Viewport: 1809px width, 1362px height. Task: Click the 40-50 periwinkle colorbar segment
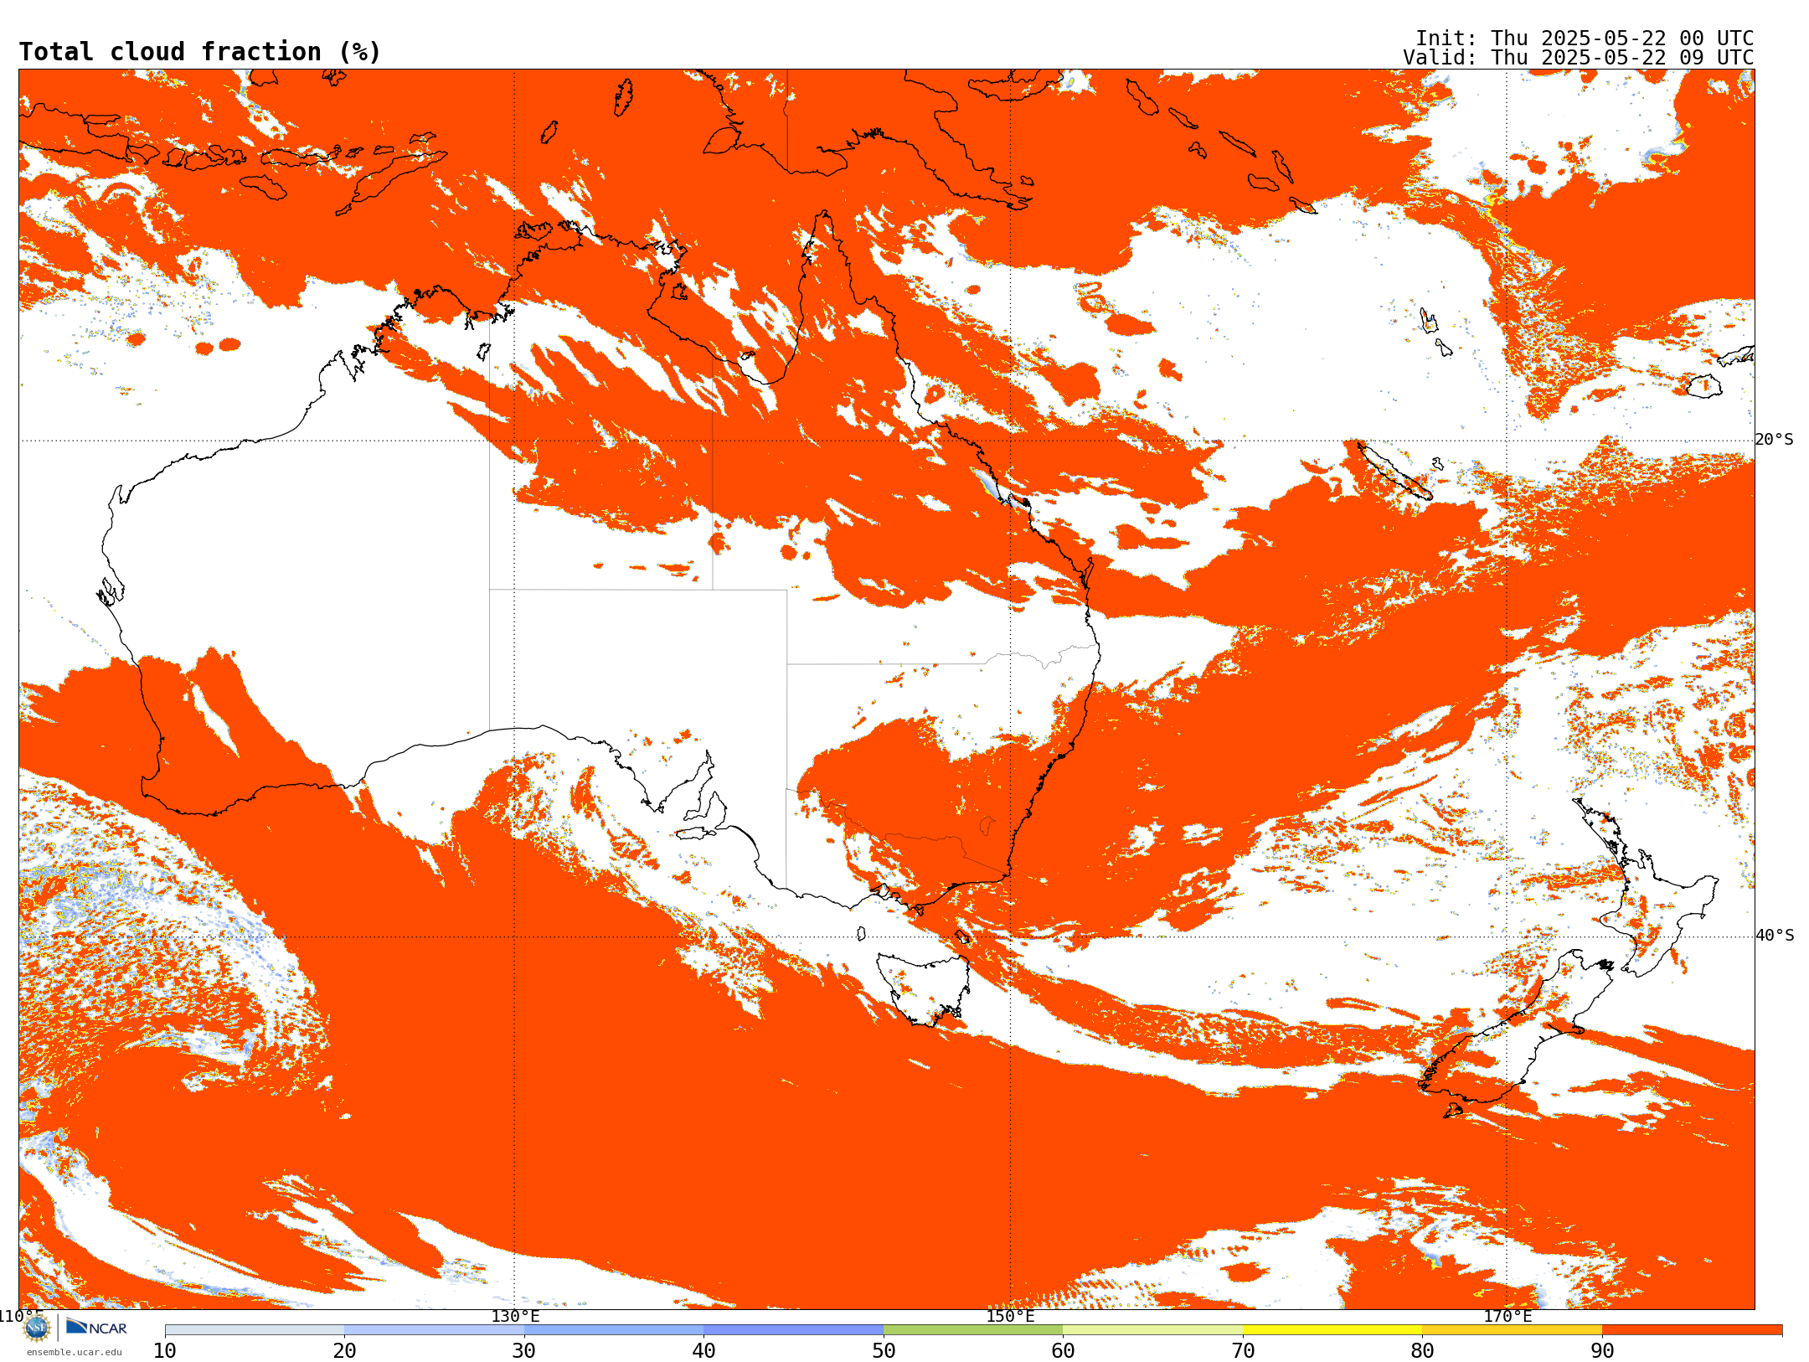tap(793, 1330)
